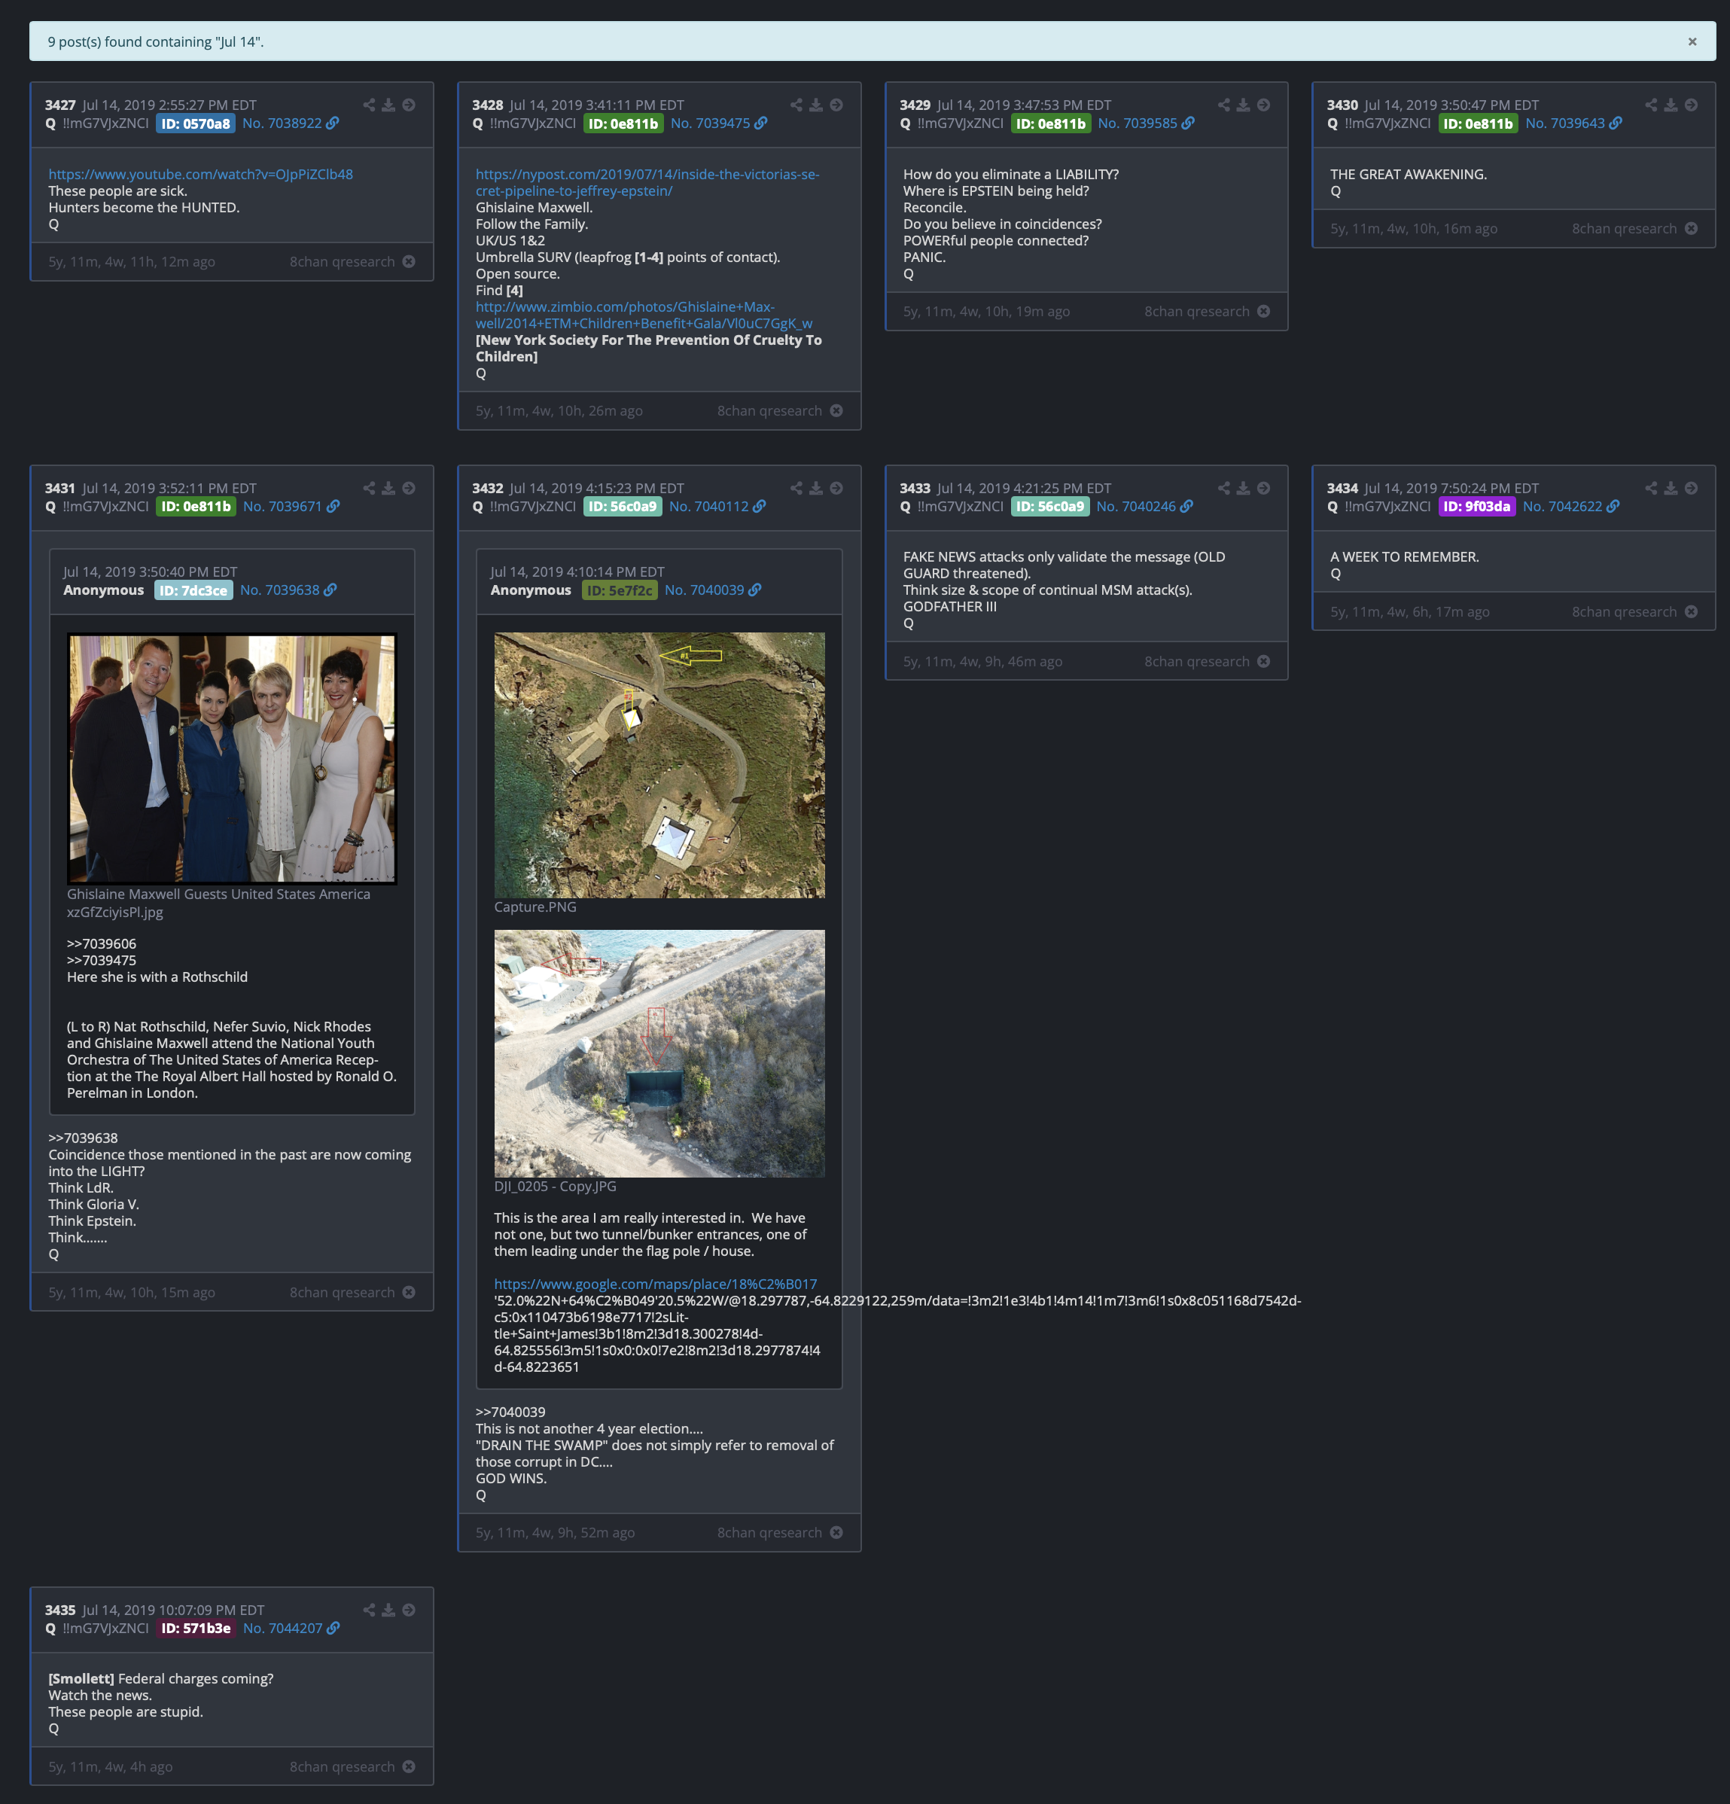Open the DJI_0205 drone image

pos(659,1054)
